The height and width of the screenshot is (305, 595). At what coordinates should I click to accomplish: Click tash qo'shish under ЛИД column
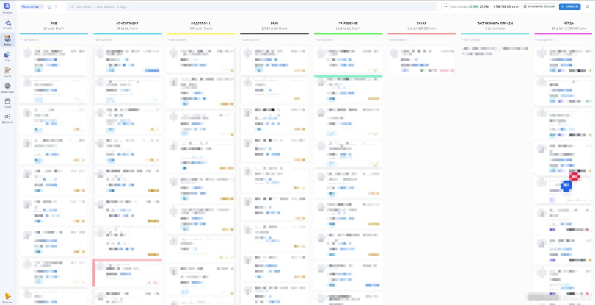[x=29, y=39]
